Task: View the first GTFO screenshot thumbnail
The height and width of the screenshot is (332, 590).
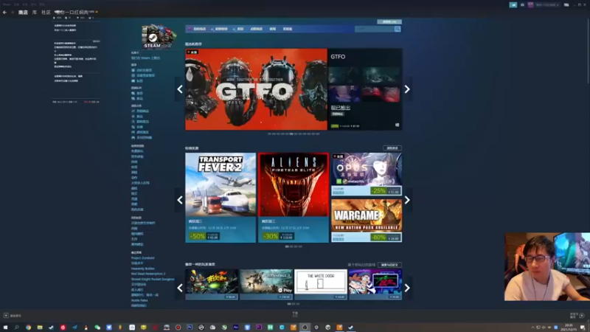Action: [x=344, y=75]
